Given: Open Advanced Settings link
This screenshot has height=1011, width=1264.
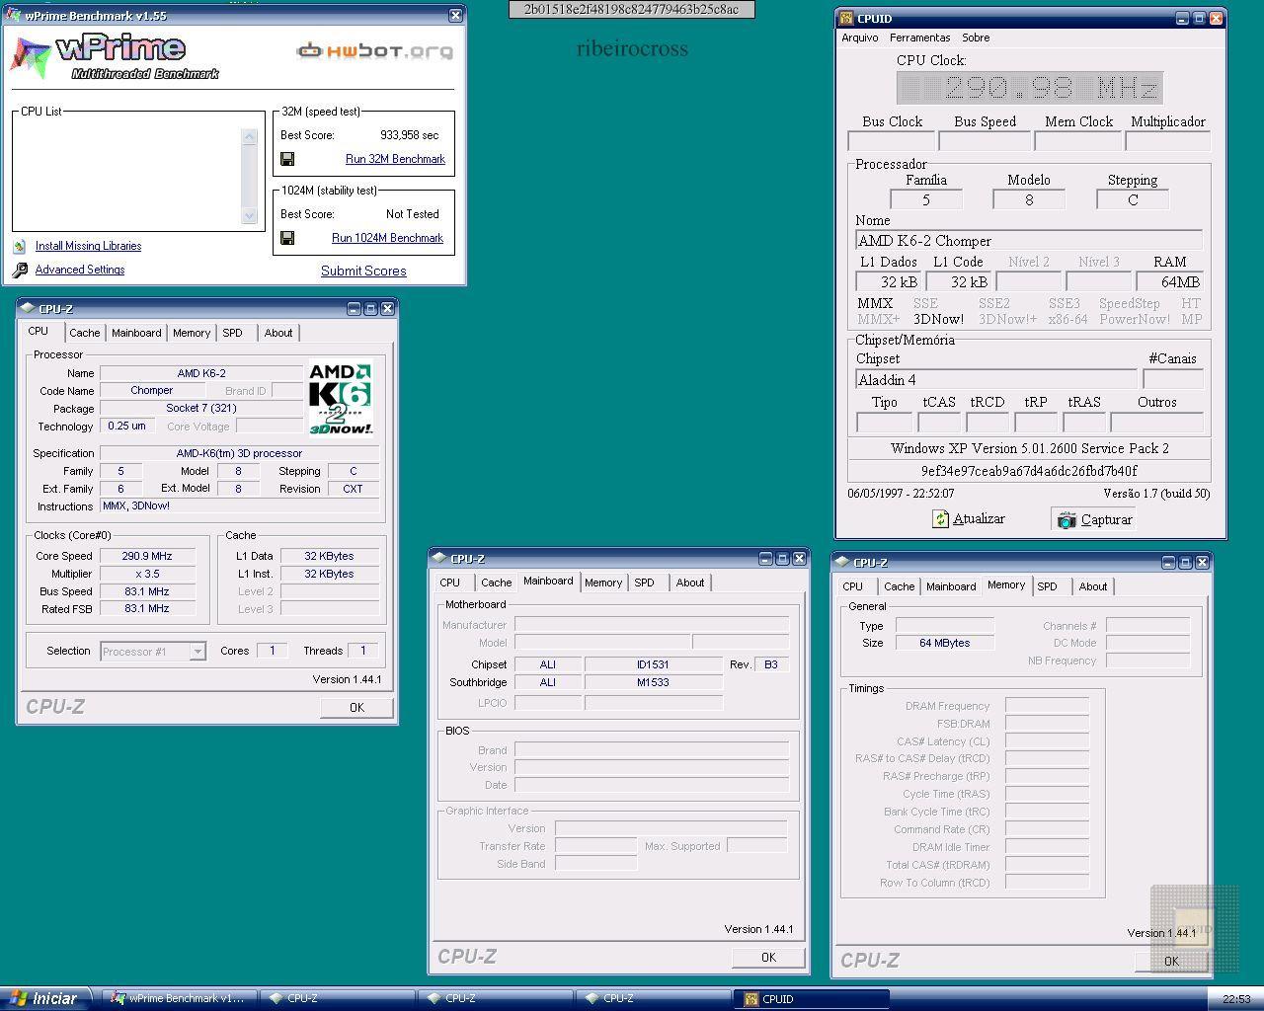Looking at the screenshot, I should (79, 270).
